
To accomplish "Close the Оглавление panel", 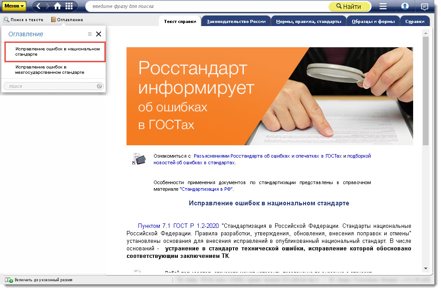I will [x=99, y=34].
